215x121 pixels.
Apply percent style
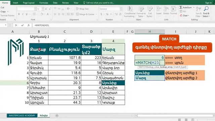[107, 14]
